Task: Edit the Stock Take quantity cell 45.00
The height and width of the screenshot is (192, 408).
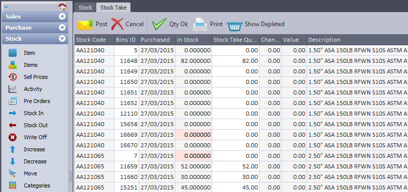Action: (x=236, y=187)
